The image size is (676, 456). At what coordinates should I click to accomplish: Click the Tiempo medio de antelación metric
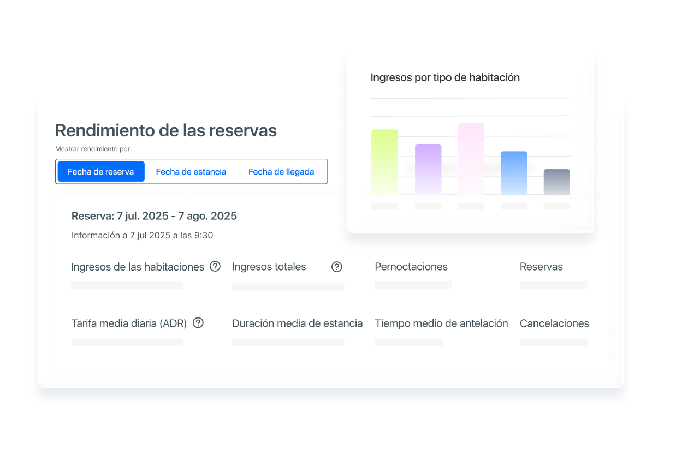[441, 323]
